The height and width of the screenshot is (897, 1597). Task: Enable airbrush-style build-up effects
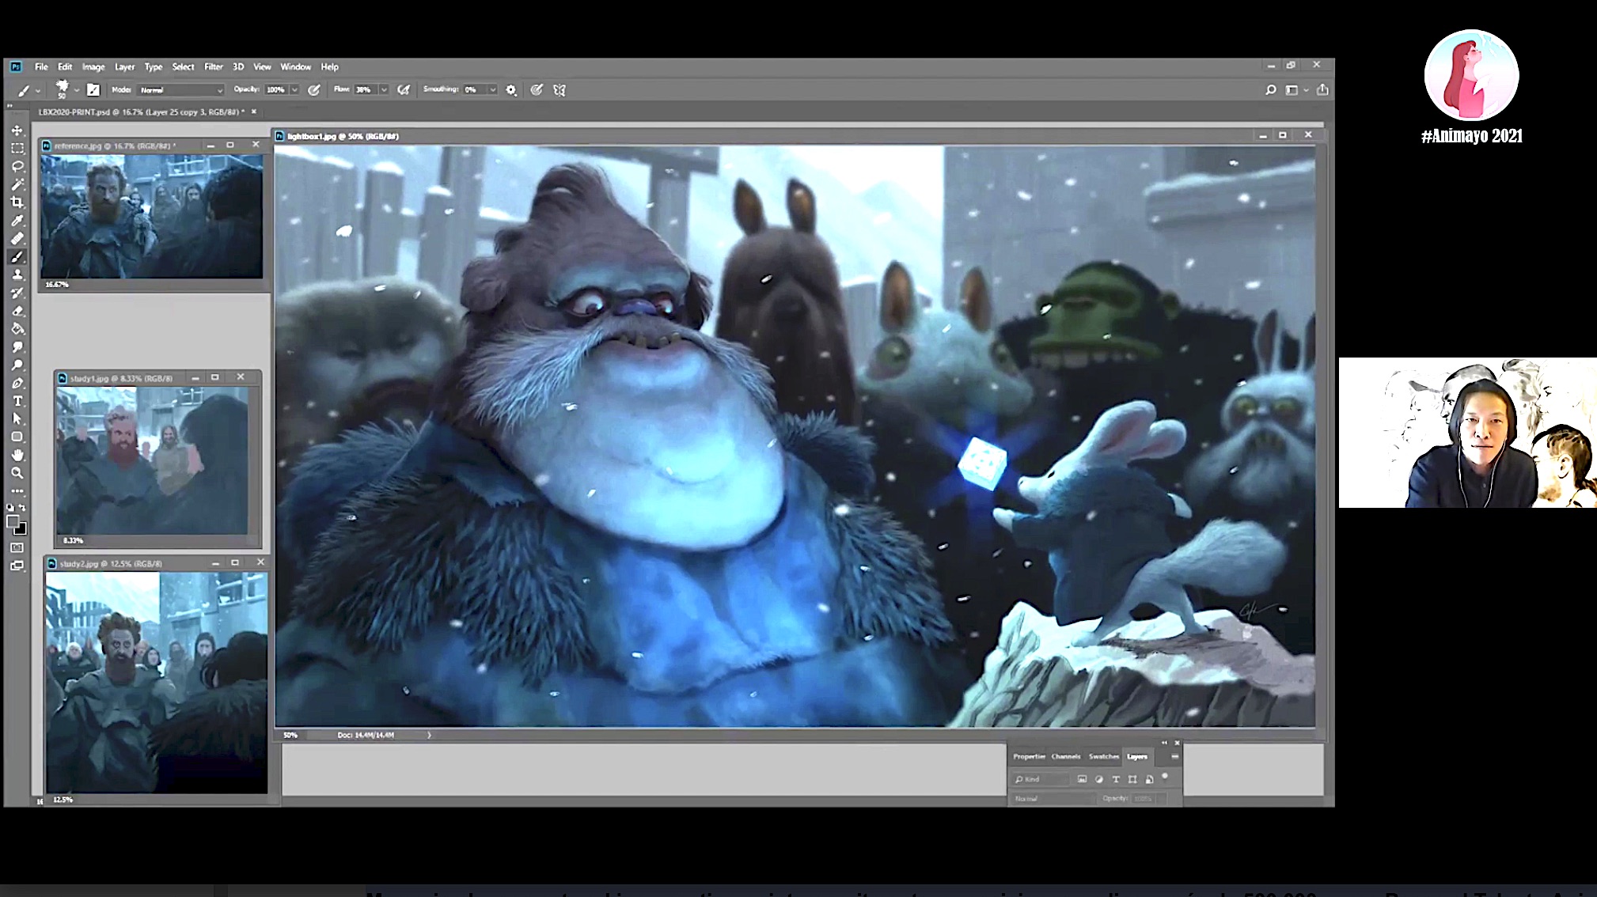click(404, 90)
